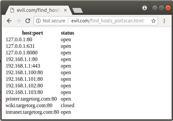Click the closed status cell

[67, 106]
